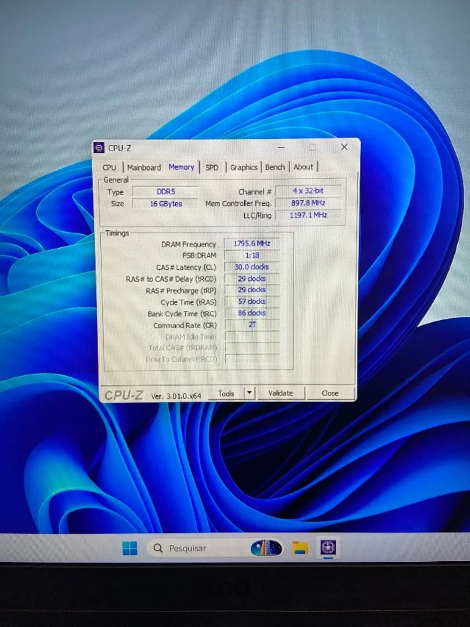This screenshot has width=470, height=627.
Task: Click the search magnifier icon in taskbar
Action: click(x=158, y=548)
